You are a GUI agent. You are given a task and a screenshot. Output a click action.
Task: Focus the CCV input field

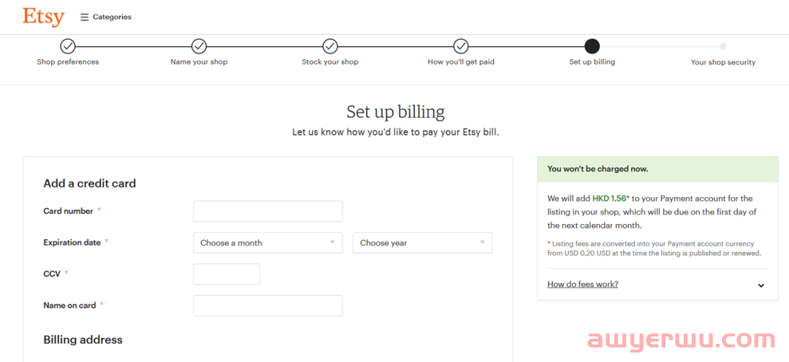(x=226, y=274)
